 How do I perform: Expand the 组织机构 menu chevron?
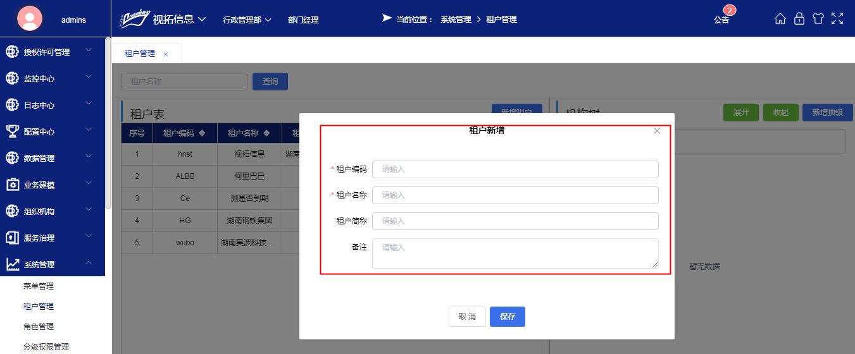click(89, 209)
